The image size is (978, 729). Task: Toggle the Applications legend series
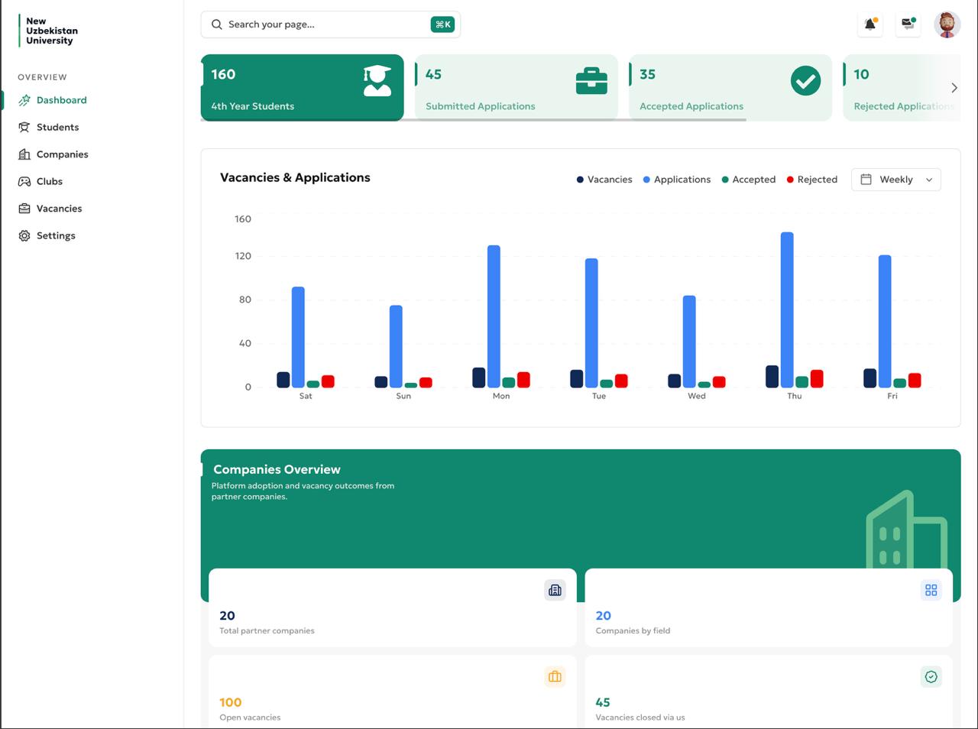click(677, 180)
